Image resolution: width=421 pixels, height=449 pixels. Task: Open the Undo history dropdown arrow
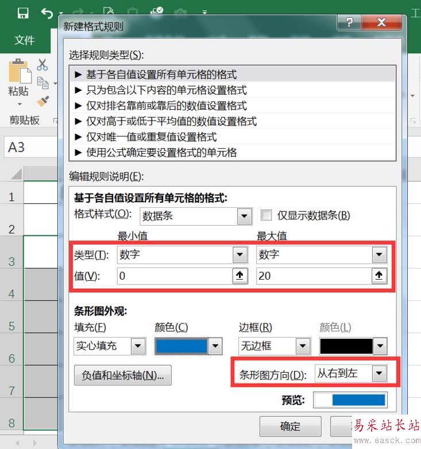61,13
